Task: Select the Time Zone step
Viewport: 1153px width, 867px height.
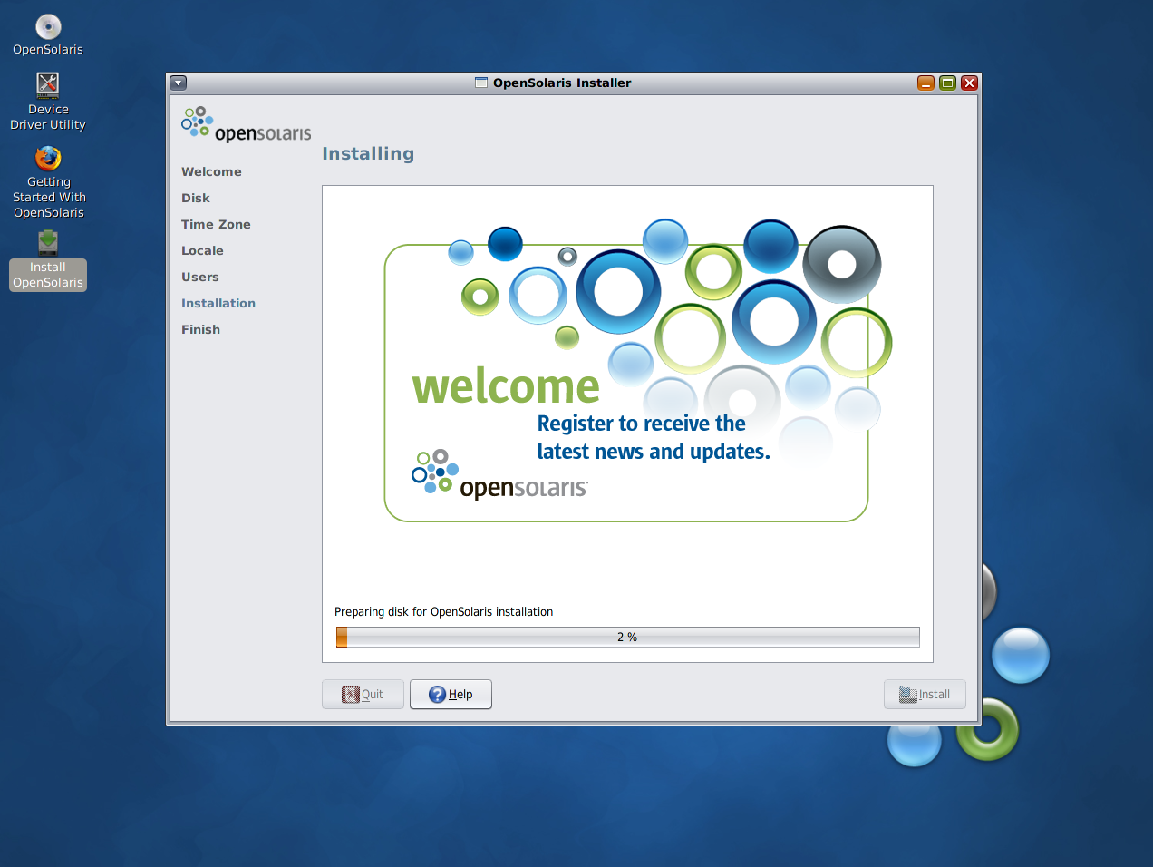Action: [216, 224]
